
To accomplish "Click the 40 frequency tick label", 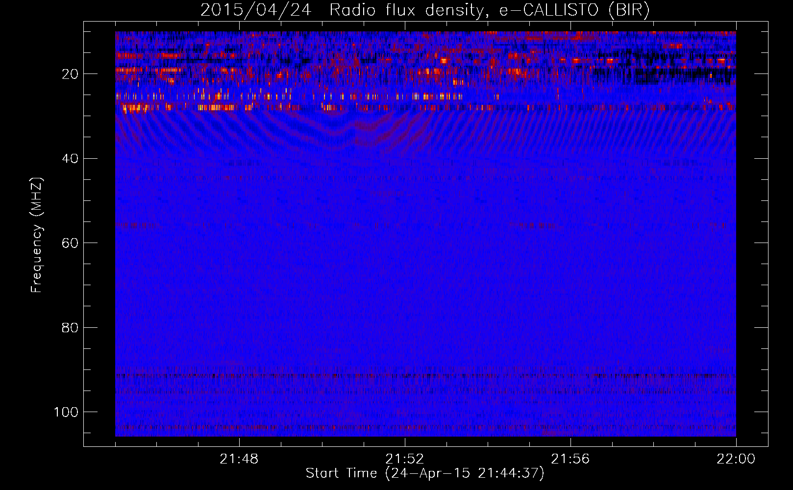I will pyautogui.click(x=71, y=159).
